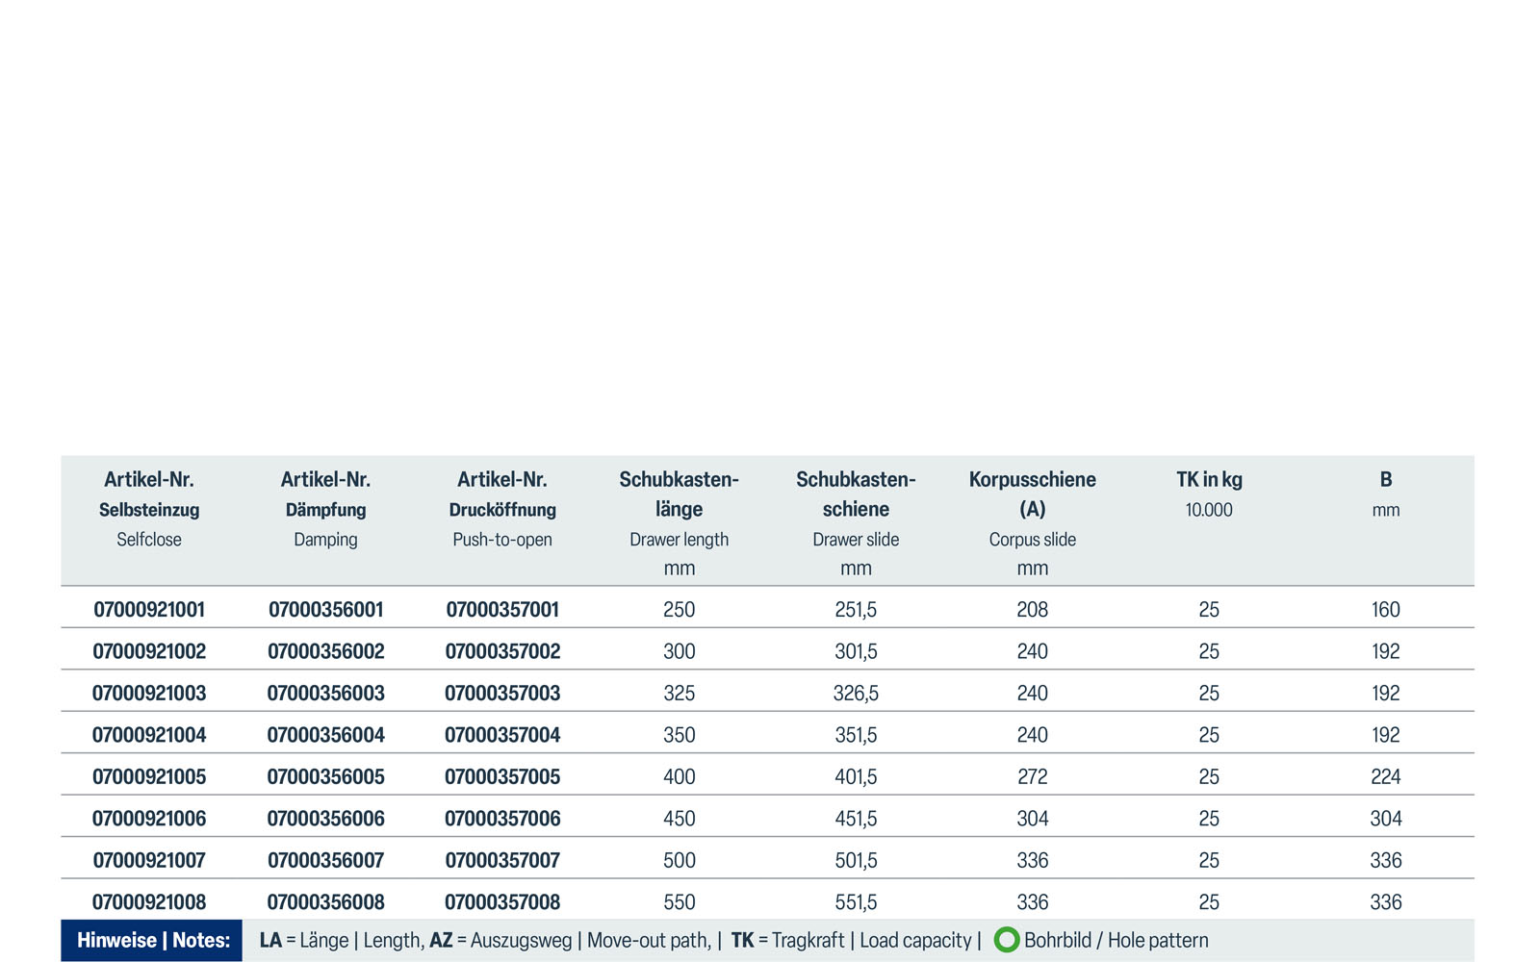
Task: Select Damping article number 07000356002
Action: pos(325,651)
